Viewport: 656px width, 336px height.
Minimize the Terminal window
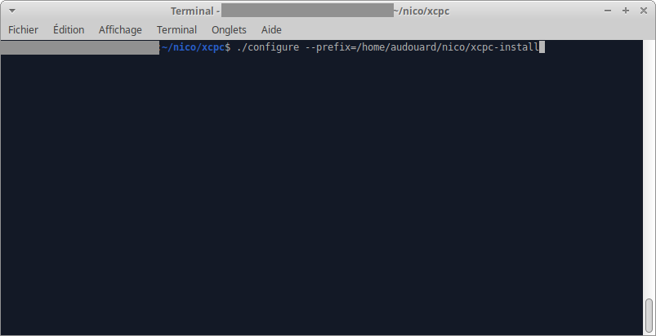pyautogui.click(x=609, y=11)
